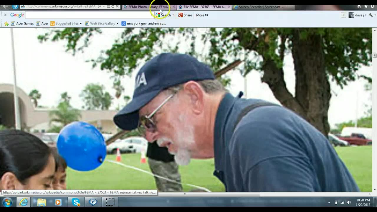Image resolution: width=377 pixels, height=212 pixels.
Task: Open the clock showing 10:28 PM
Action: [x=363, y=202]
